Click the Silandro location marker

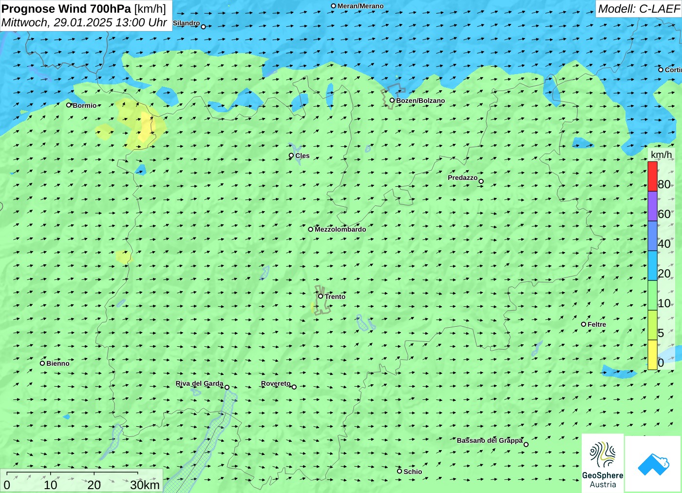click(204, 26)
